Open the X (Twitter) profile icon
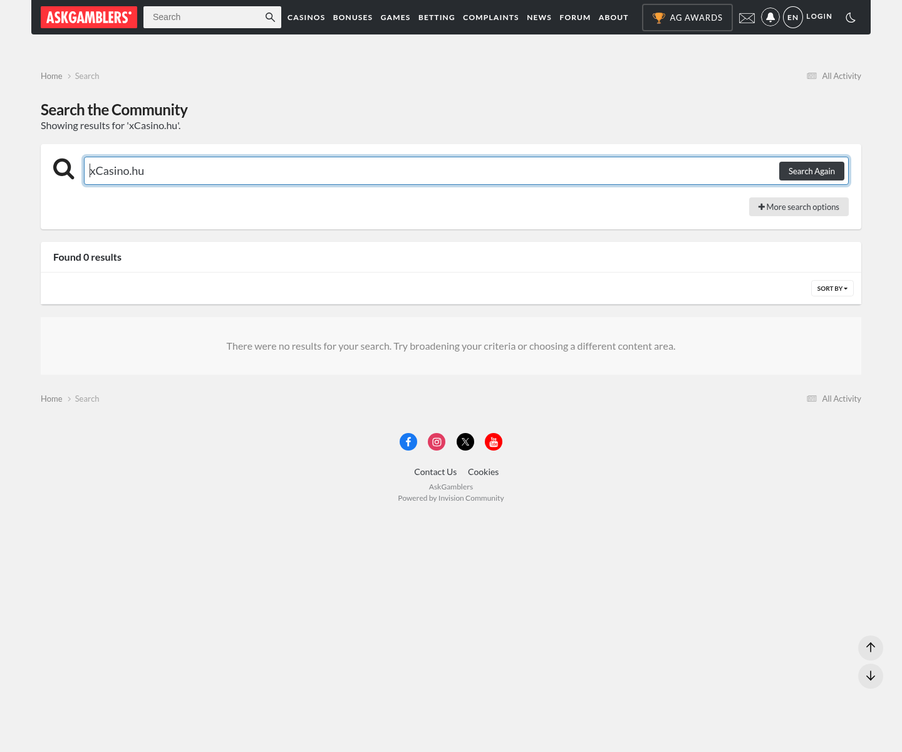Image resolution: width=902 pixels, height=752 pixels. (x=465, y=442)
